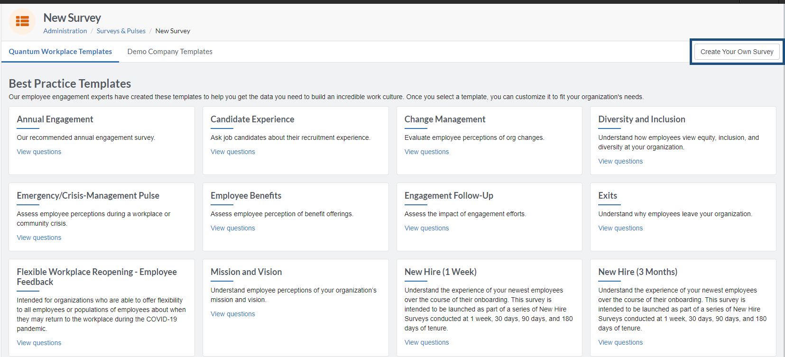Screen dimensions: 785x357
Task: Open Surveys & Pulses breadcrumb link
Action: coord(121,31)
